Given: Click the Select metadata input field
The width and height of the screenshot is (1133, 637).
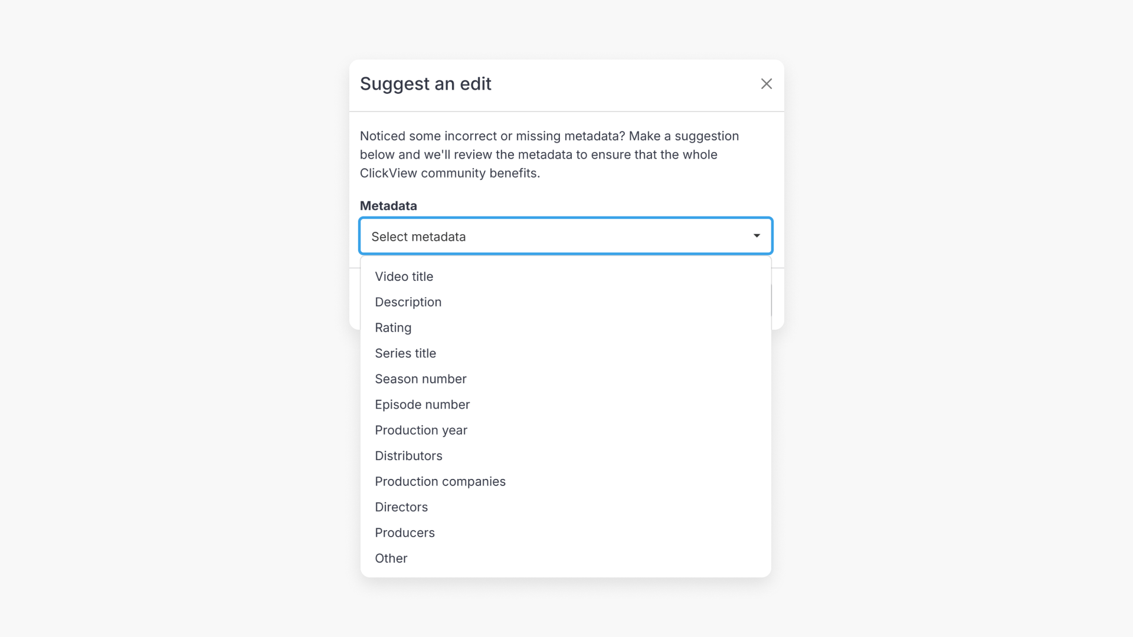Looking at the screenshot, I should pos(531,236).
